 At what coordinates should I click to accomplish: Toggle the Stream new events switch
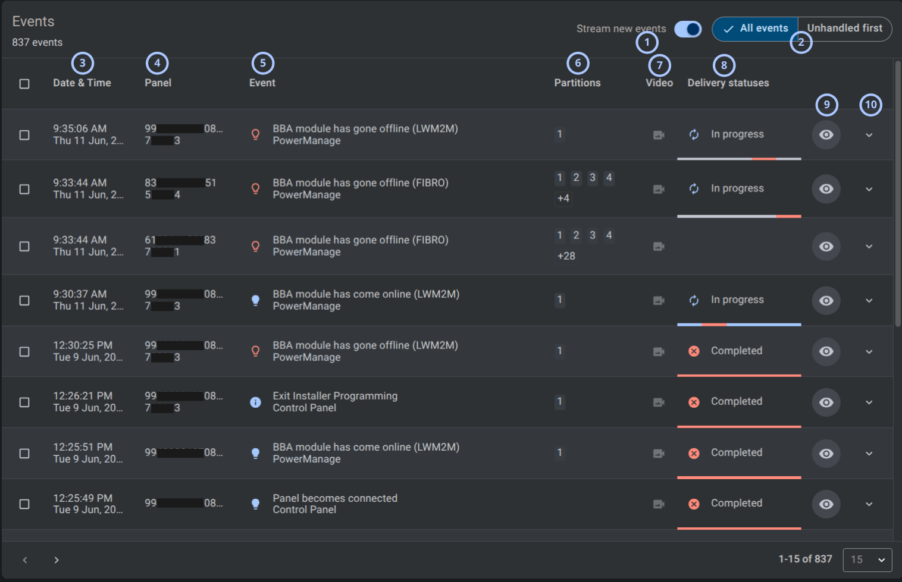688,29
